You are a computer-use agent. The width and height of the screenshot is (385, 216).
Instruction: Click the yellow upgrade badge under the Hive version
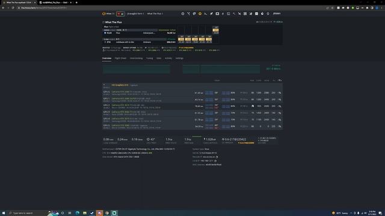point(246,143)
